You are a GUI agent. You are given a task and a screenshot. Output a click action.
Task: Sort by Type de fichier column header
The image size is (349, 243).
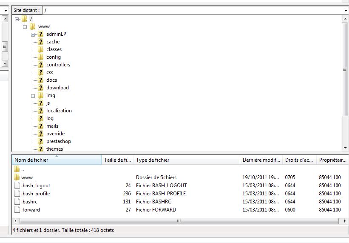[187, 160]
